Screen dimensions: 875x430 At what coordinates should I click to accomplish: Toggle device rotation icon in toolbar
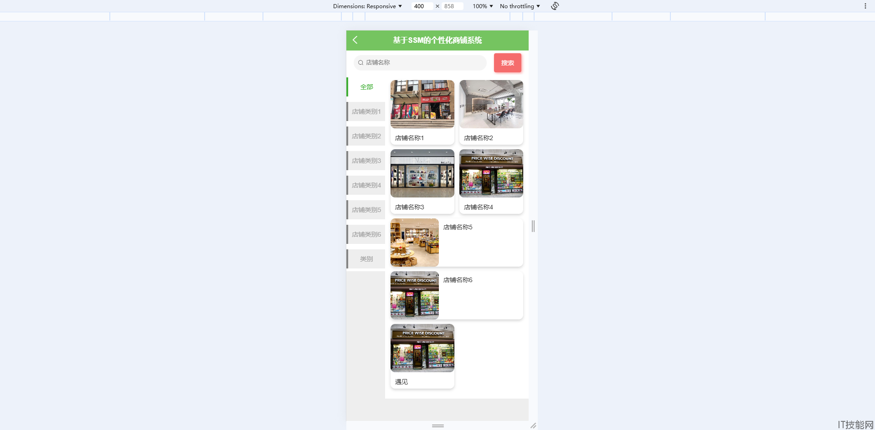click(x=555, y=6)
